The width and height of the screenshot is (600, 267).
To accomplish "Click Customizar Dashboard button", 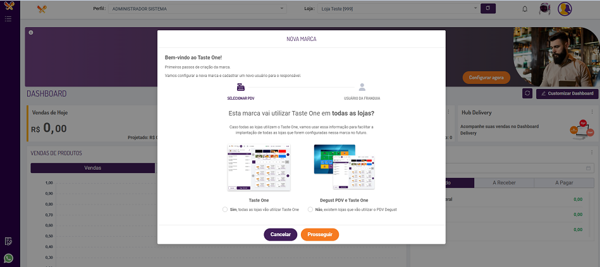I will [x=567, y=93].
